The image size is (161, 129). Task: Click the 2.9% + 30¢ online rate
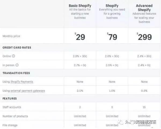(x=80, y=56)
